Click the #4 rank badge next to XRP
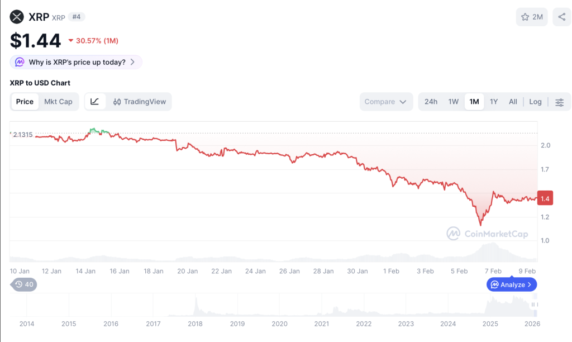 point(76,16)
